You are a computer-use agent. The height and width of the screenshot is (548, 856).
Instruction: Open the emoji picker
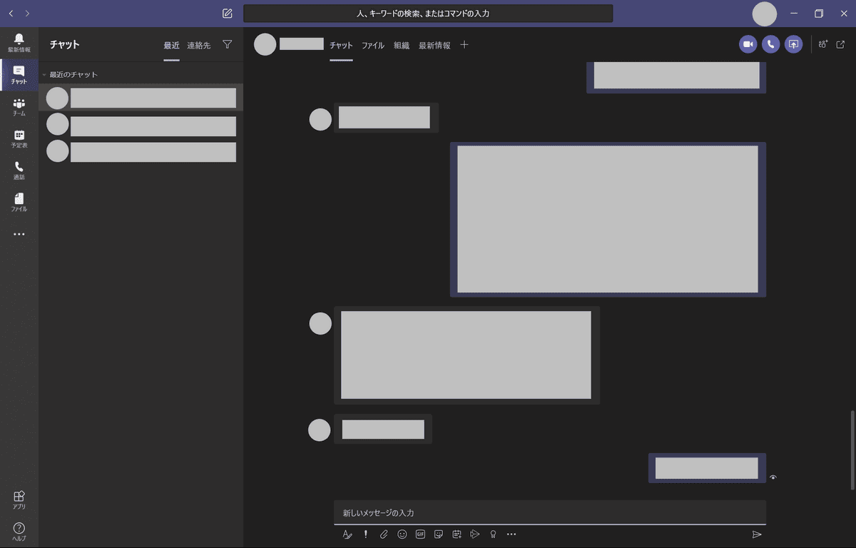click(402, 534)
